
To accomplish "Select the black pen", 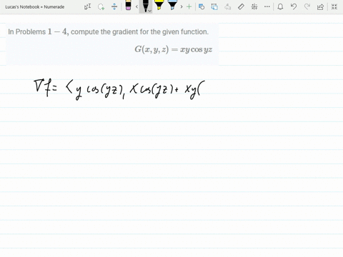I will pyautogui.click(x=145, y=6).
